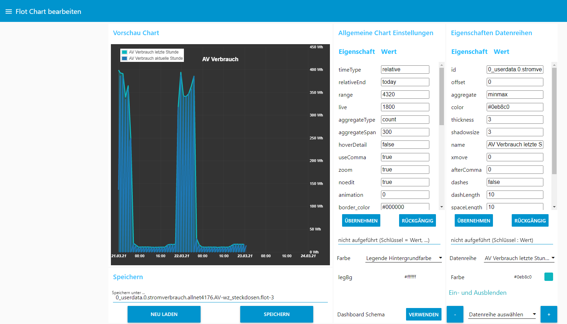Click the live value field showing 1800
The height and width of the screenshot is (324, 567).
point(405,107)
